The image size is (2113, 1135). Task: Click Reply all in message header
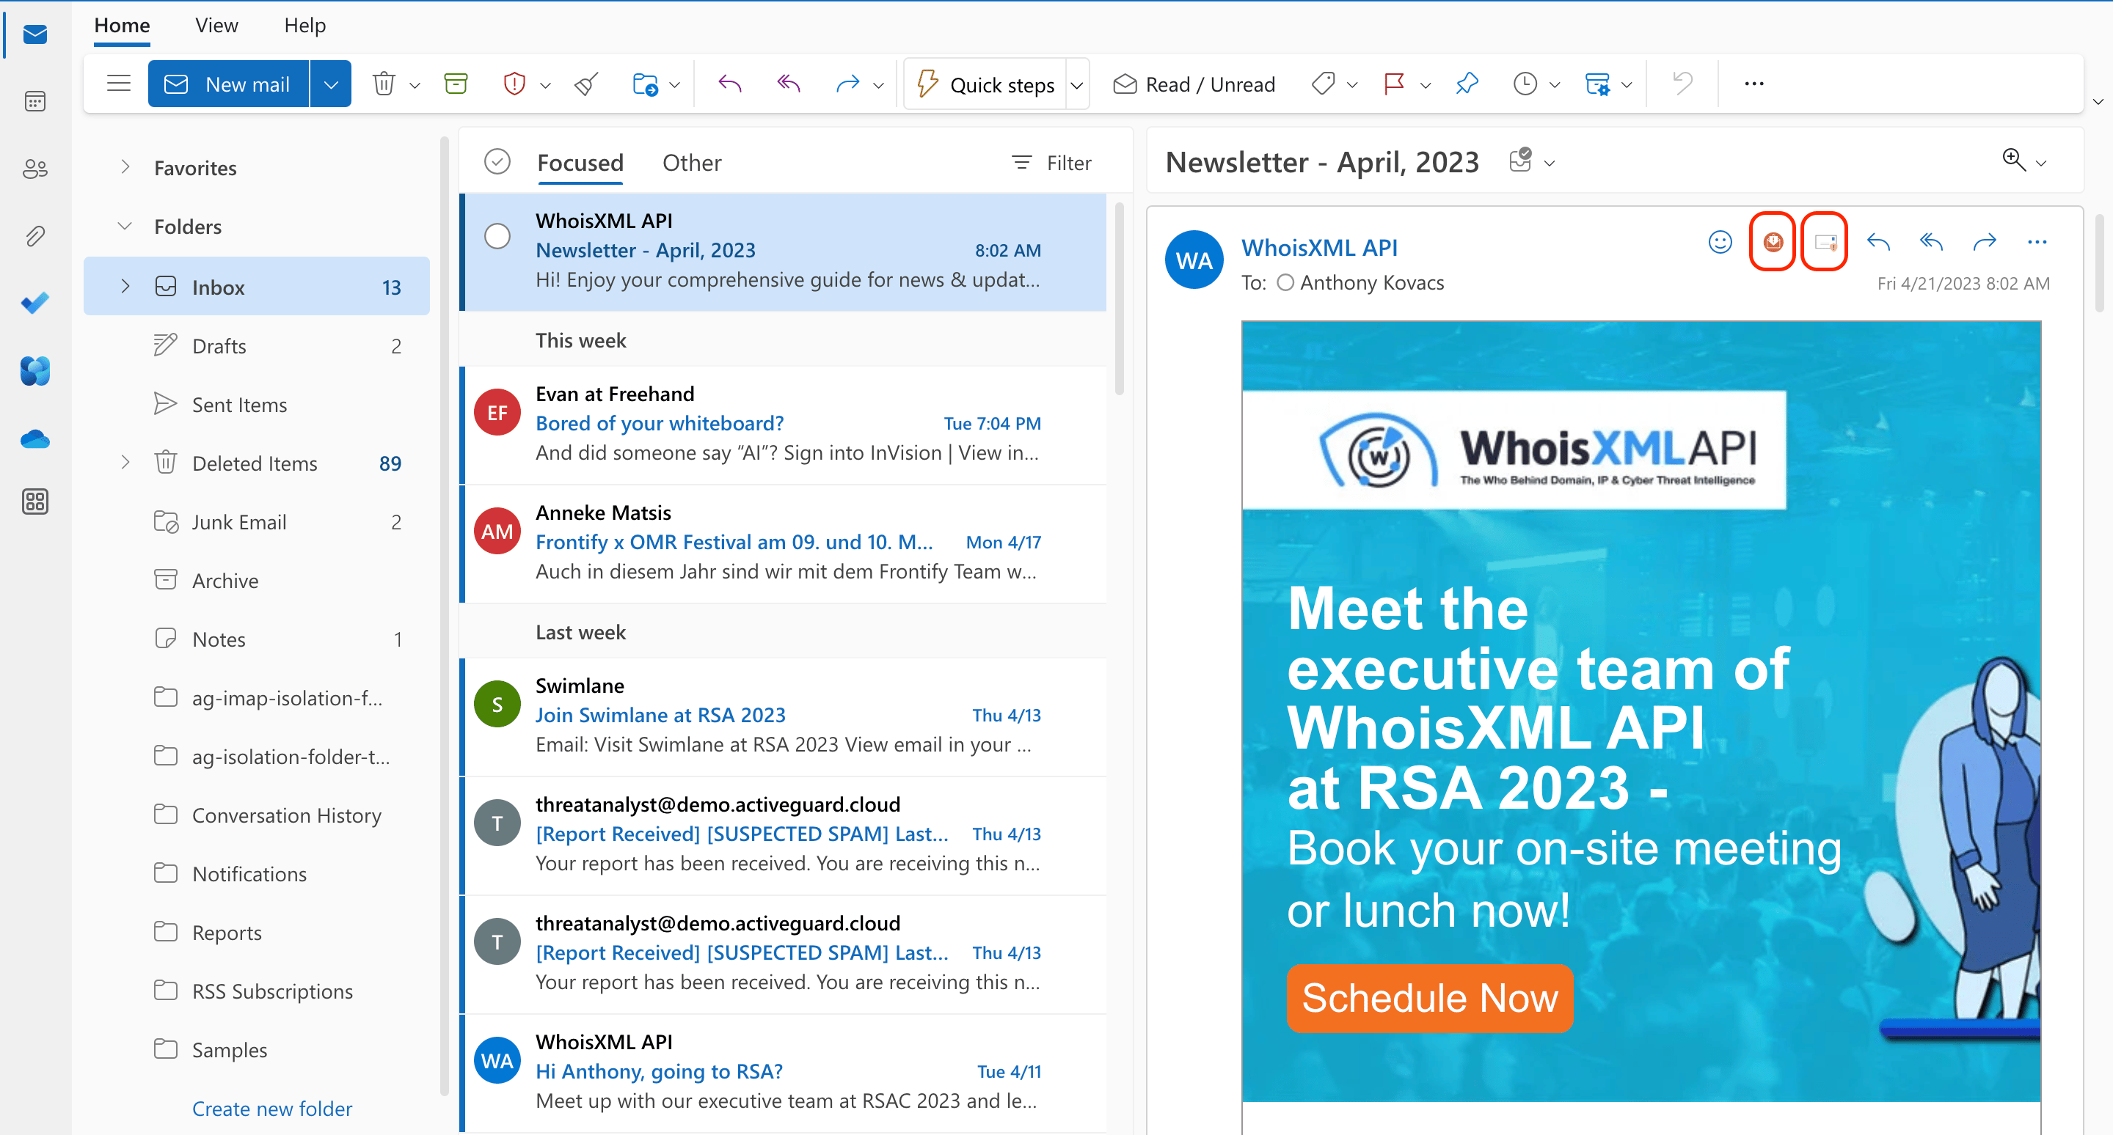click(x=1932, y=242)
